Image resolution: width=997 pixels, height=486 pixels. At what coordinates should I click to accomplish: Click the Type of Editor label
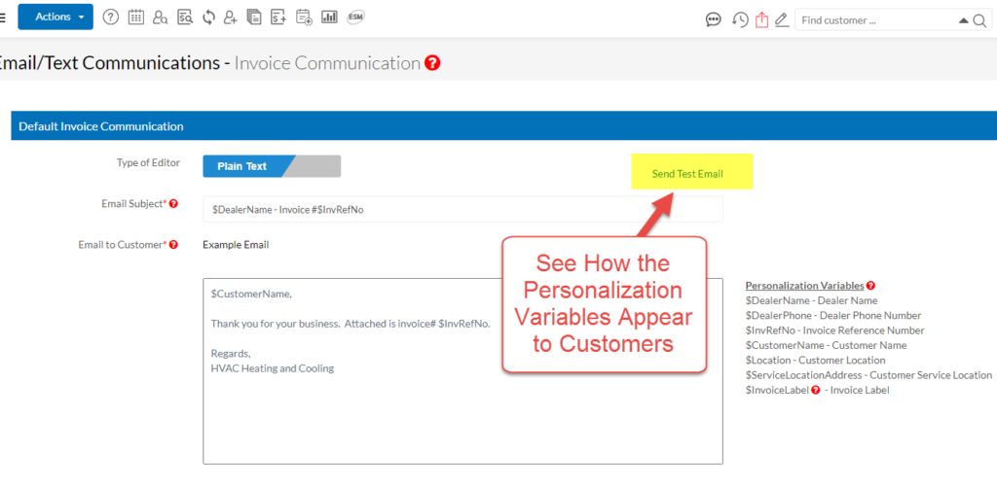(x=148, y=162)
